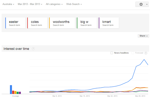Click the help icon beside Forecast
This screenshot has width=150, height=99.
click(146, 53)
